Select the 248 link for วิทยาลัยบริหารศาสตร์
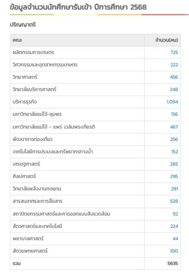Viewport: 189px width, 272px height. click(x=174, y=89)
